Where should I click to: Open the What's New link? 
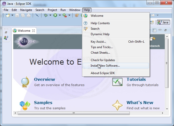click(140, 103)
